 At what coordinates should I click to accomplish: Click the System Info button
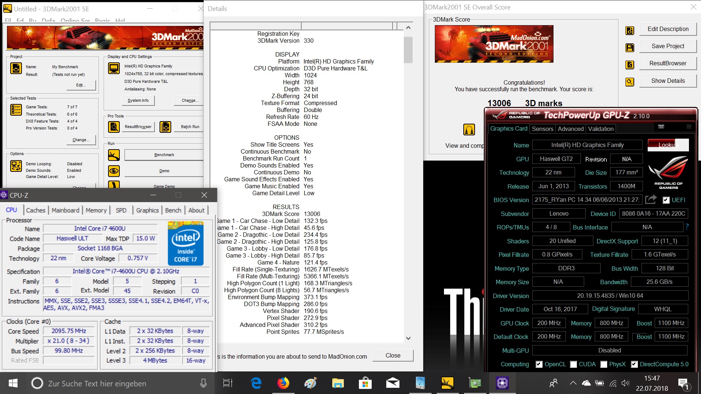pos(138,100)
